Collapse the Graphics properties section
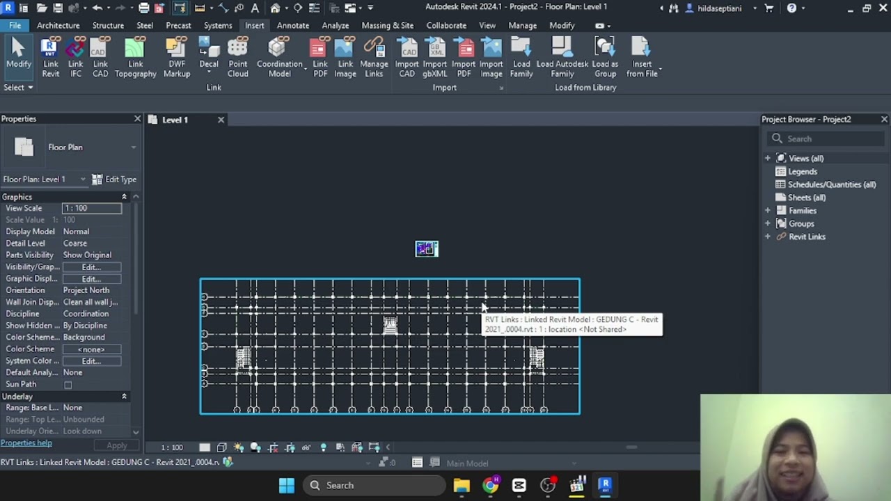 (124, 197)
